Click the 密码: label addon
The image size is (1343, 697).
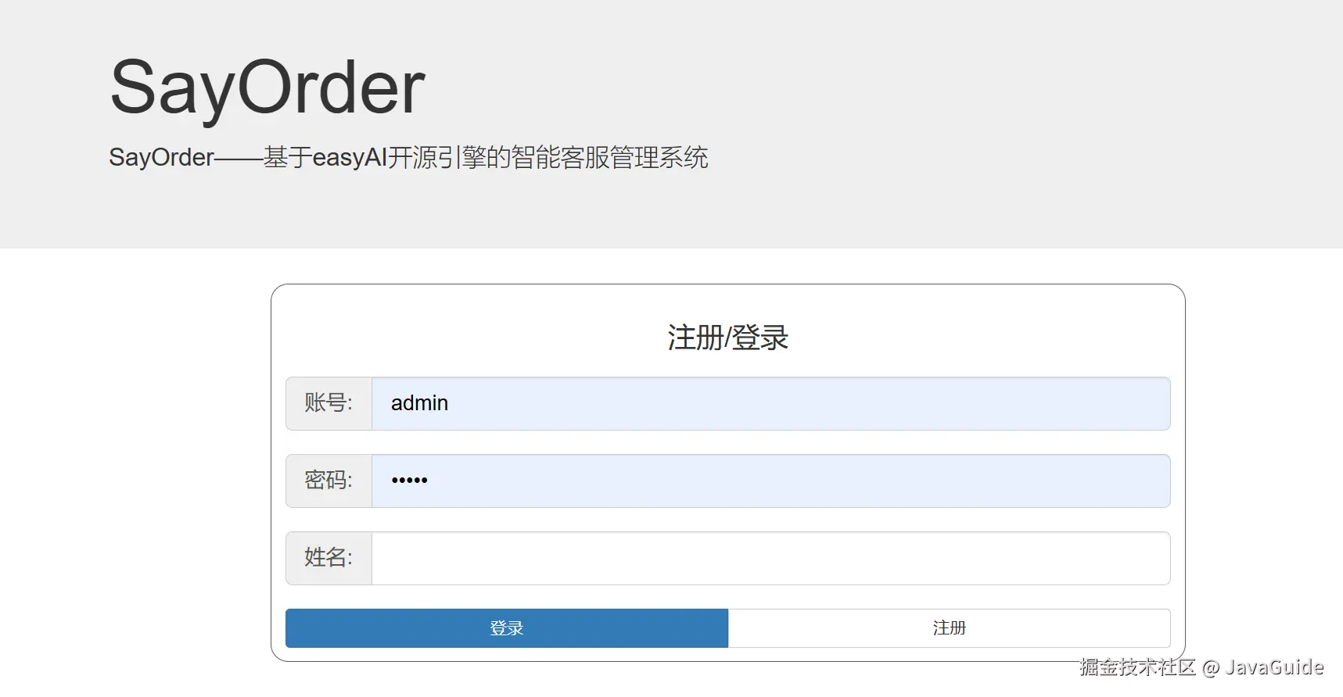(329, 481)
